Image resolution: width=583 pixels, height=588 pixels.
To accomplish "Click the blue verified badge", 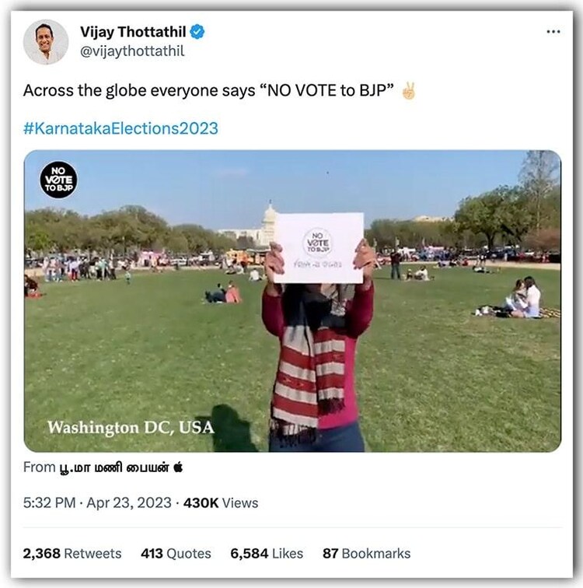I will [197, 32].
